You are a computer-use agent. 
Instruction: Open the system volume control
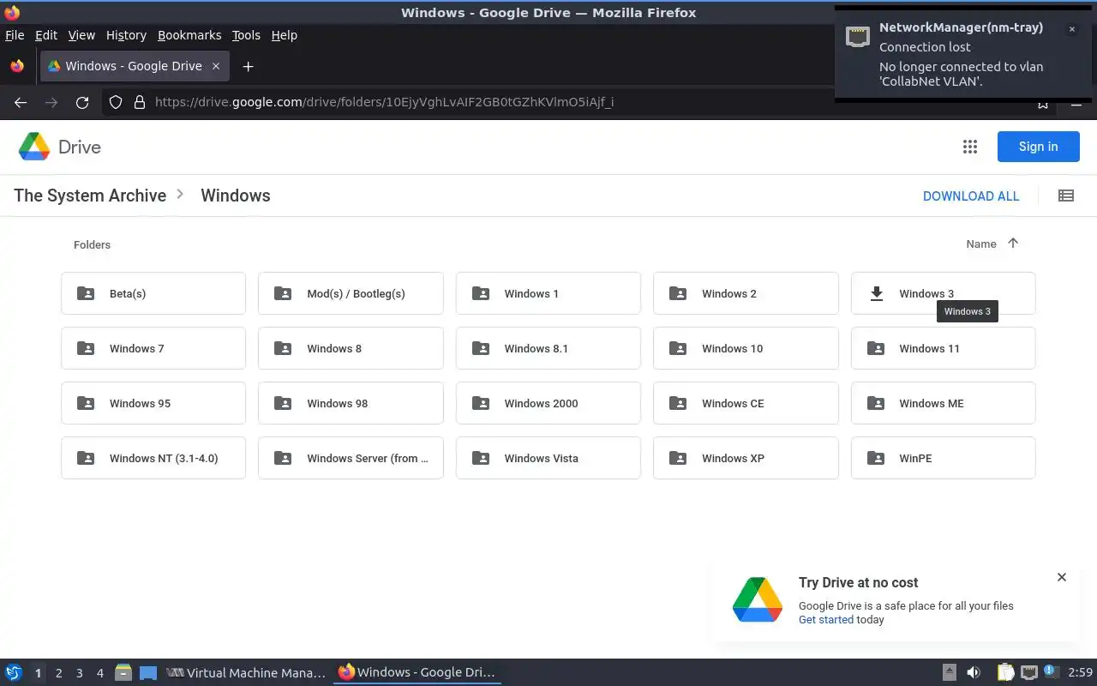(x=974, y=673)
